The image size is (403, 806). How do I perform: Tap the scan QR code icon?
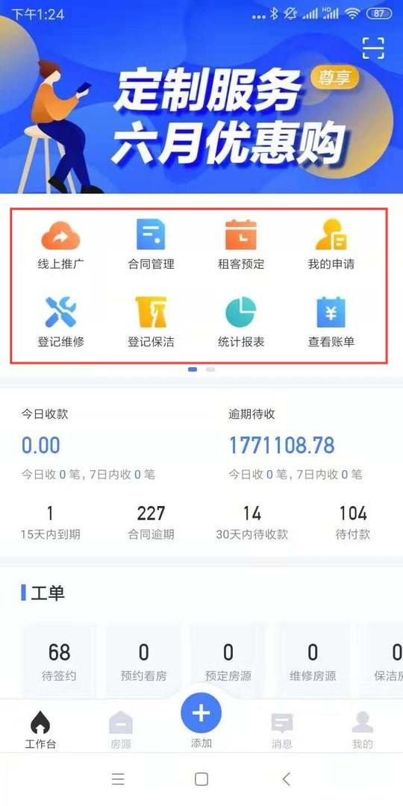pyautogui.click(x=373, y=48)
